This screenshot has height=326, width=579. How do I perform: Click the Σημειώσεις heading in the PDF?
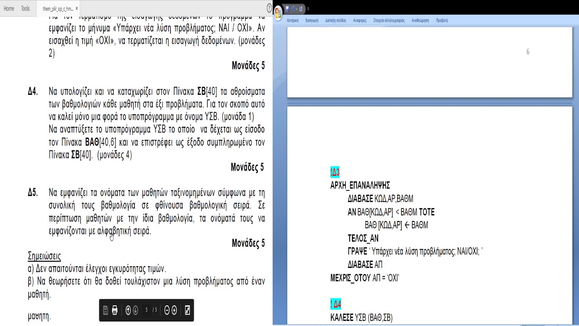coord(44,256)
